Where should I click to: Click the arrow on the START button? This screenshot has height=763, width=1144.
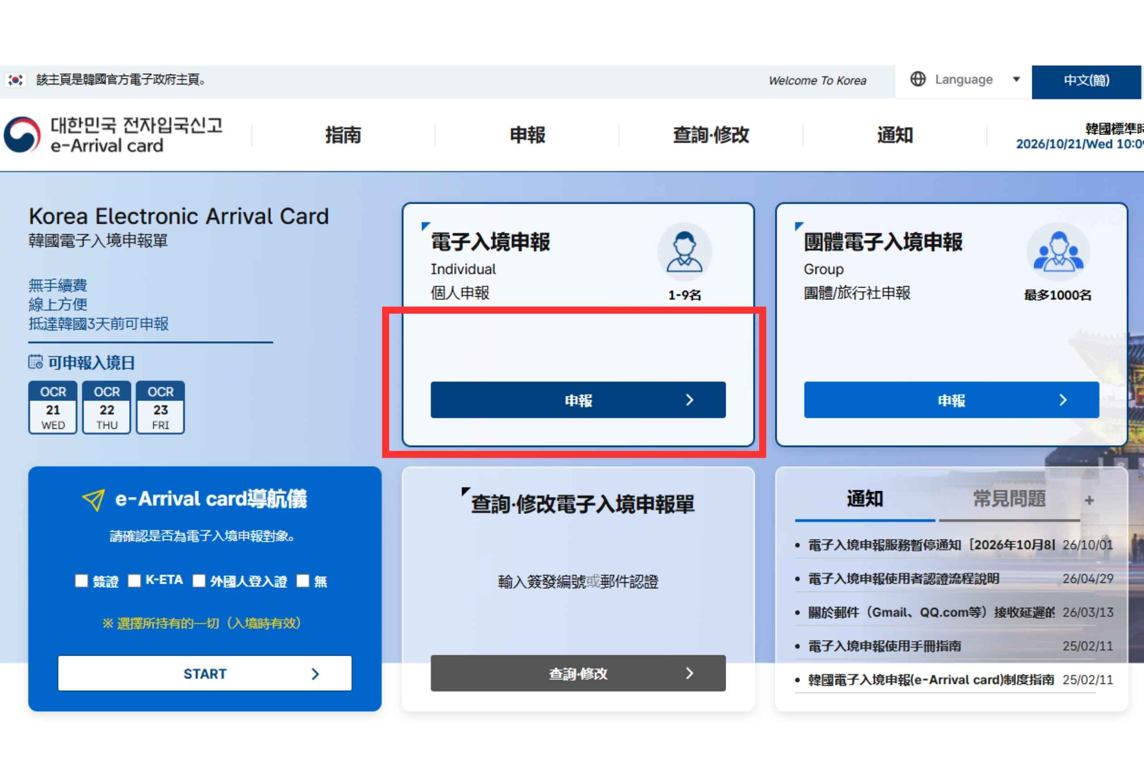315,674
